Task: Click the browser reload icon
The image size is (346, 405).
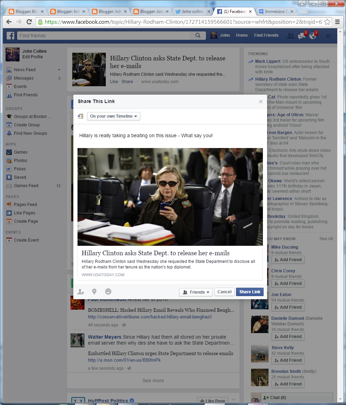Action: click(29, 22)
